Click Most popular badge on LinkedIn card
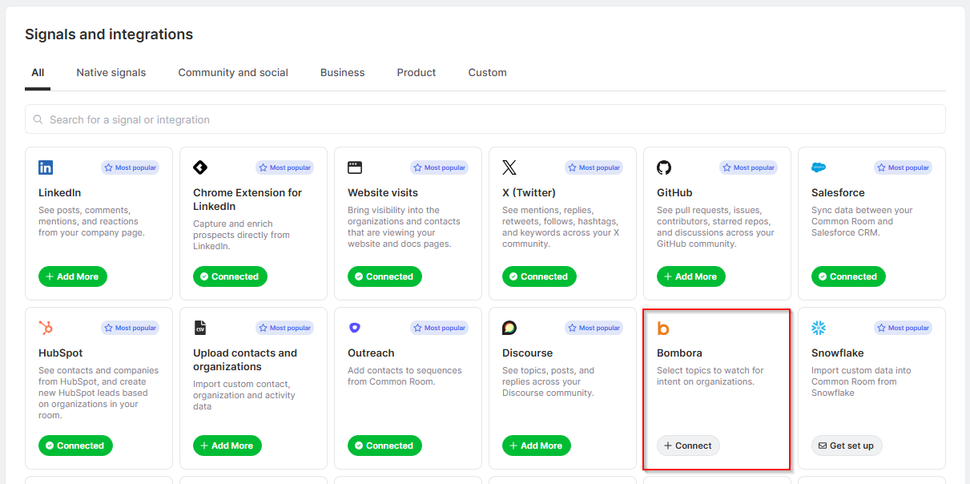The image size is (970, 484). tap(130, 167)
